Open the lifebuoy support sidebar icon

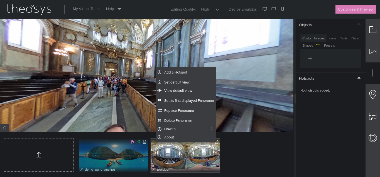[373, 138]
